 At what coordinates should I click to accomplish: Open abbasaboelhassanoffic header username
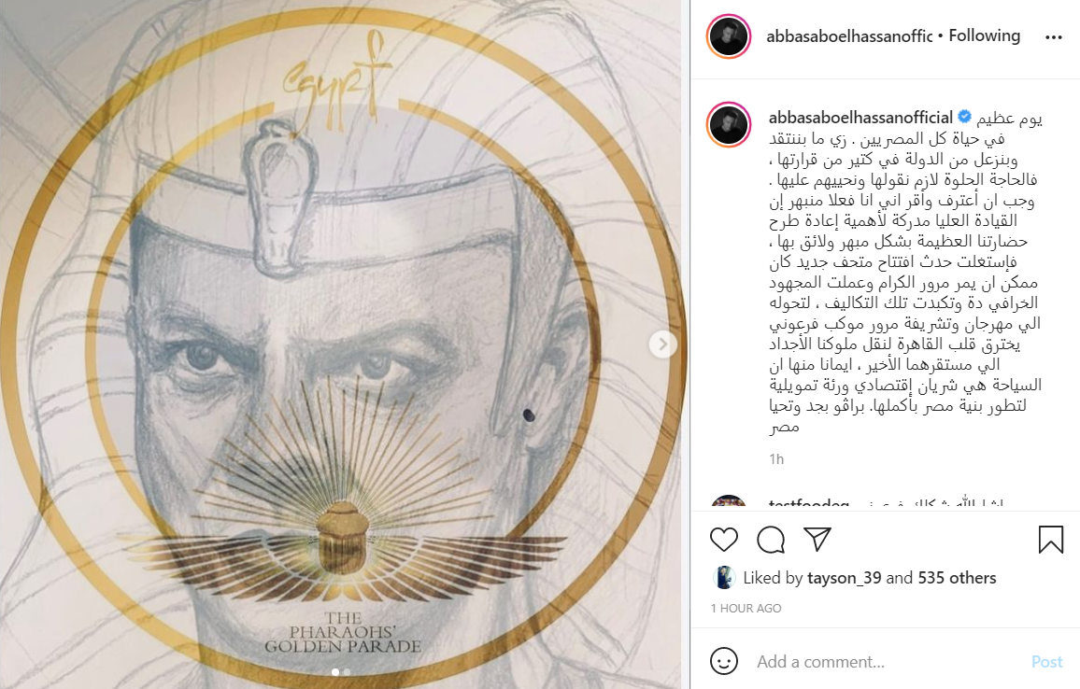click(849, 36)
